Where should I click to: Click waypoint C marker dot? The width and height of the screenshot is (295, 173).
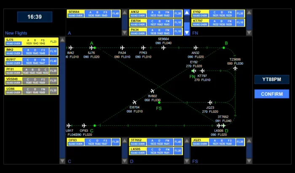(x=95, y=125)
